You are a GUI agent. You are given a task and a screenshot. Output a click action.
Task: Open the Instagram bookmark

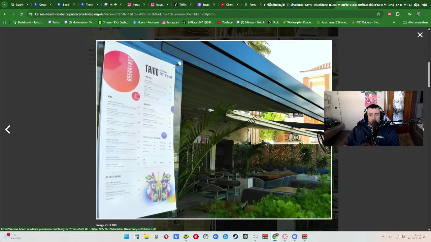click(171, 22)
